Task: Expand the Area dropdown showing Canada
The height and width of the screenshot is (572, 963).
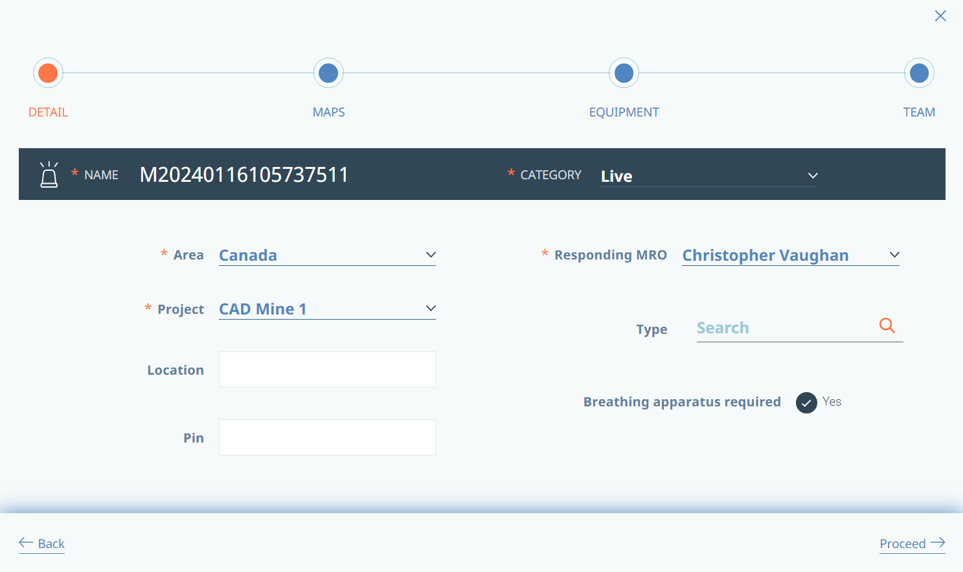Action: (327, 255)
